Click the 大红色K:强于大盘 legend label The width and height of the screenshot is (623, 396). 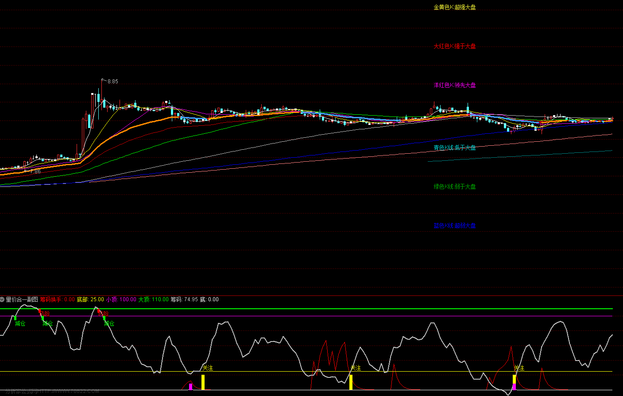pos(455,46)
